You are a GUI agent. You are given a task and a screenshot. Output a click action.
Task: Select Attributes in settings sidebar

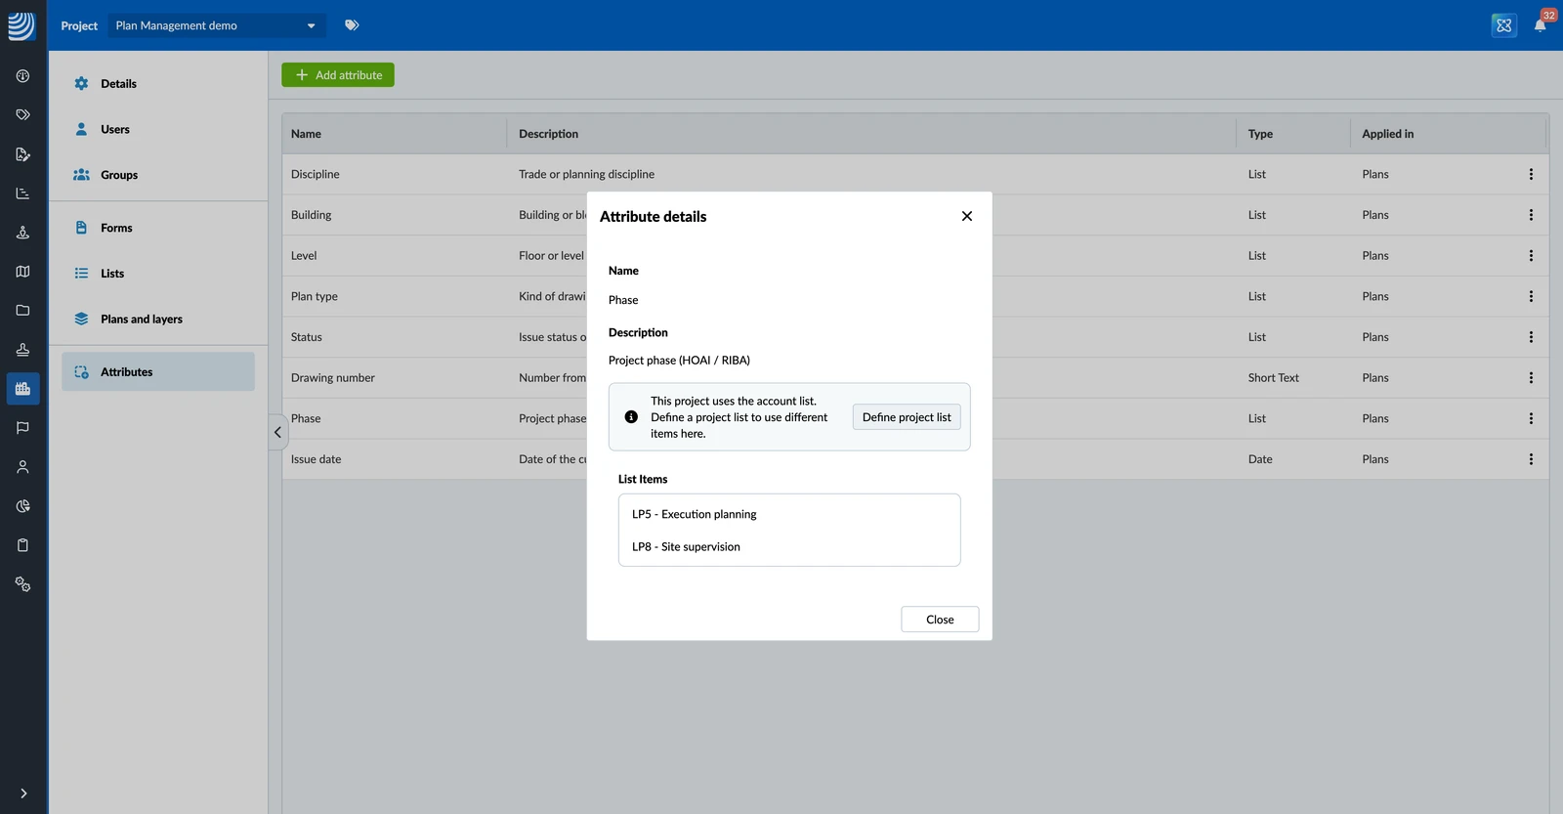(x=158, y=371)
